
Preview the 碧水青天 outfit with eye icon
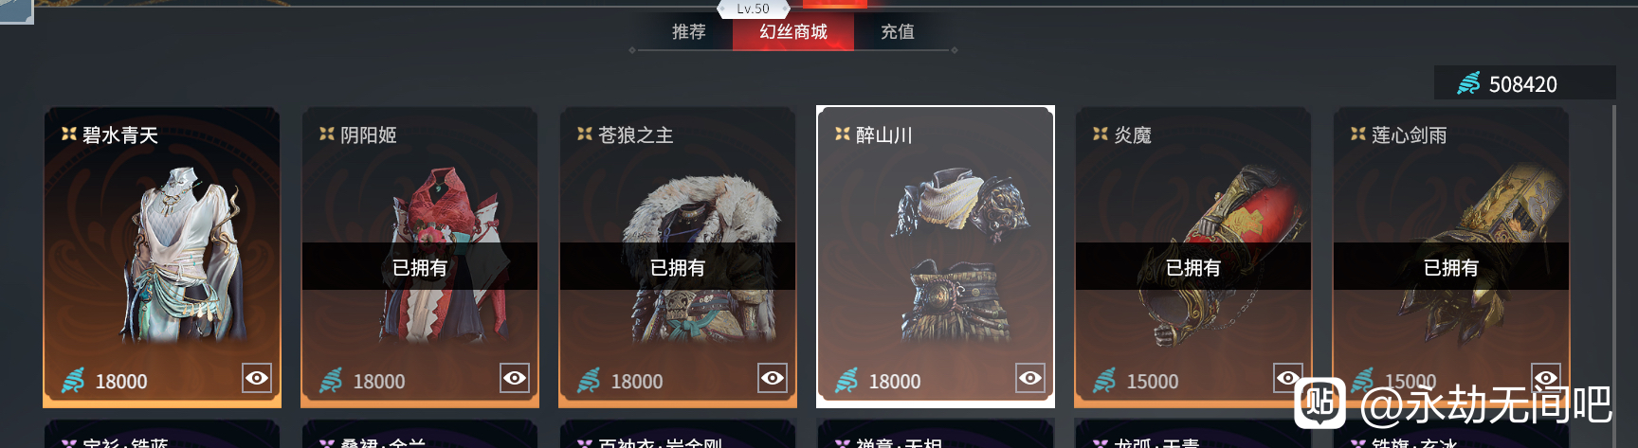tap(257, 378)
